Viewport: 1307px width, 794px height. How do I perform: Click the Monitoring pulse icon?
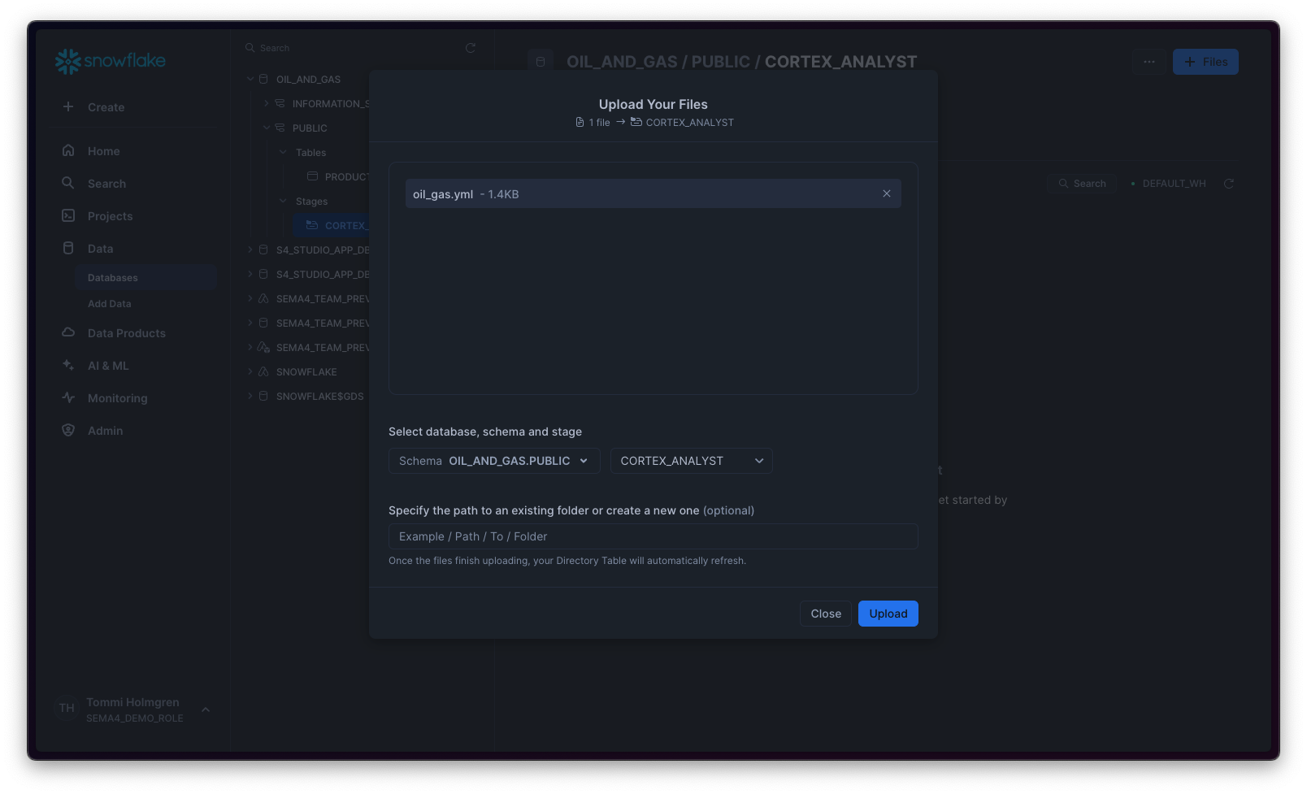point(68,397)
